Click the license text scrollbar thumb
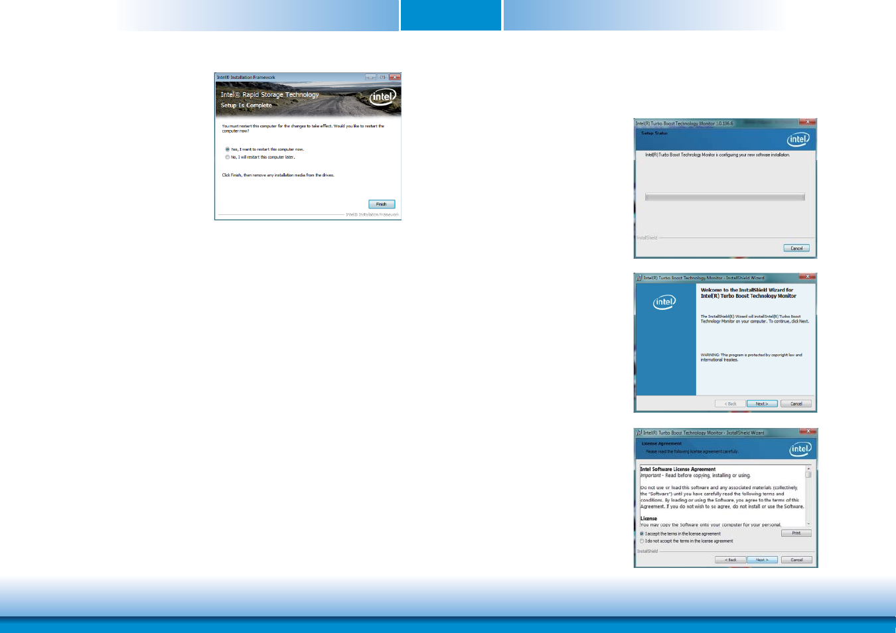 [x=808, y=474]
